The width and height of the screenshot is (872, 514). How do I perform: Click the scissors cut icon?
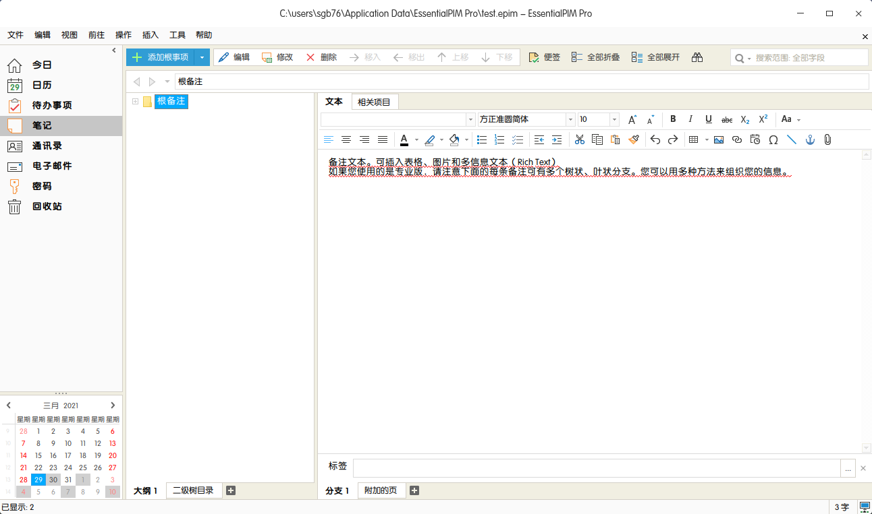coord(579,139)
